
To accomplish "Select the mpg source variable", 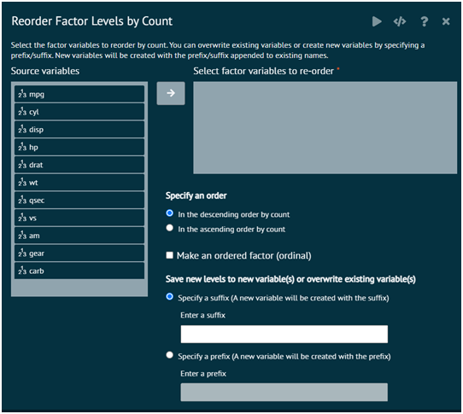I will point(79,94).
